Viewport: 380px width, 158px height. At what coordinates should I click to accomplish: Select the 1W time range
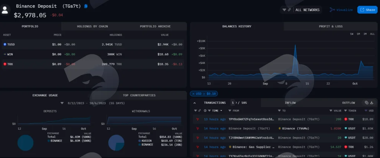tap(351, 34)
